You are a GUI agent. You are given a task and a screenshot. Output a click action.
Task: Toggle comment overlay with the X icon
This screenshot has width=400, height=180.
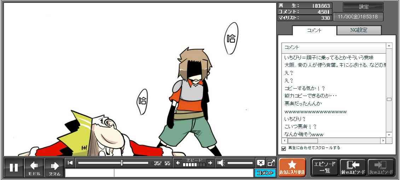point(261,163)
